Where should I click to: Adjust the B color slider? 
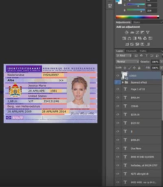[136, 10]
